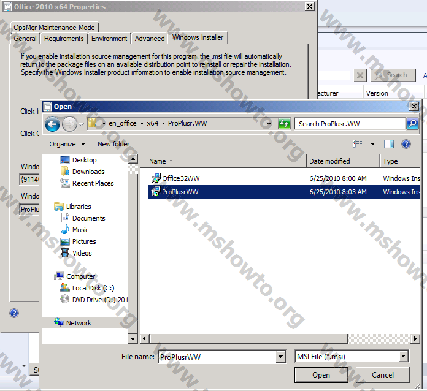Click the Cancel button
Viewport: 427px width, 391px height.
point(383,375)
